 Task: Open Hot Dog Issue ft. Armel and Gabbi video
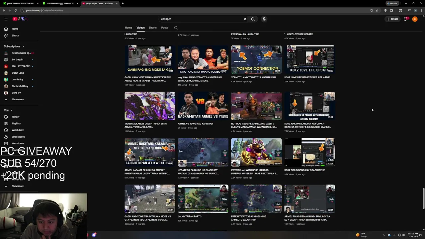pyautogui.click(x=254, y=125)
